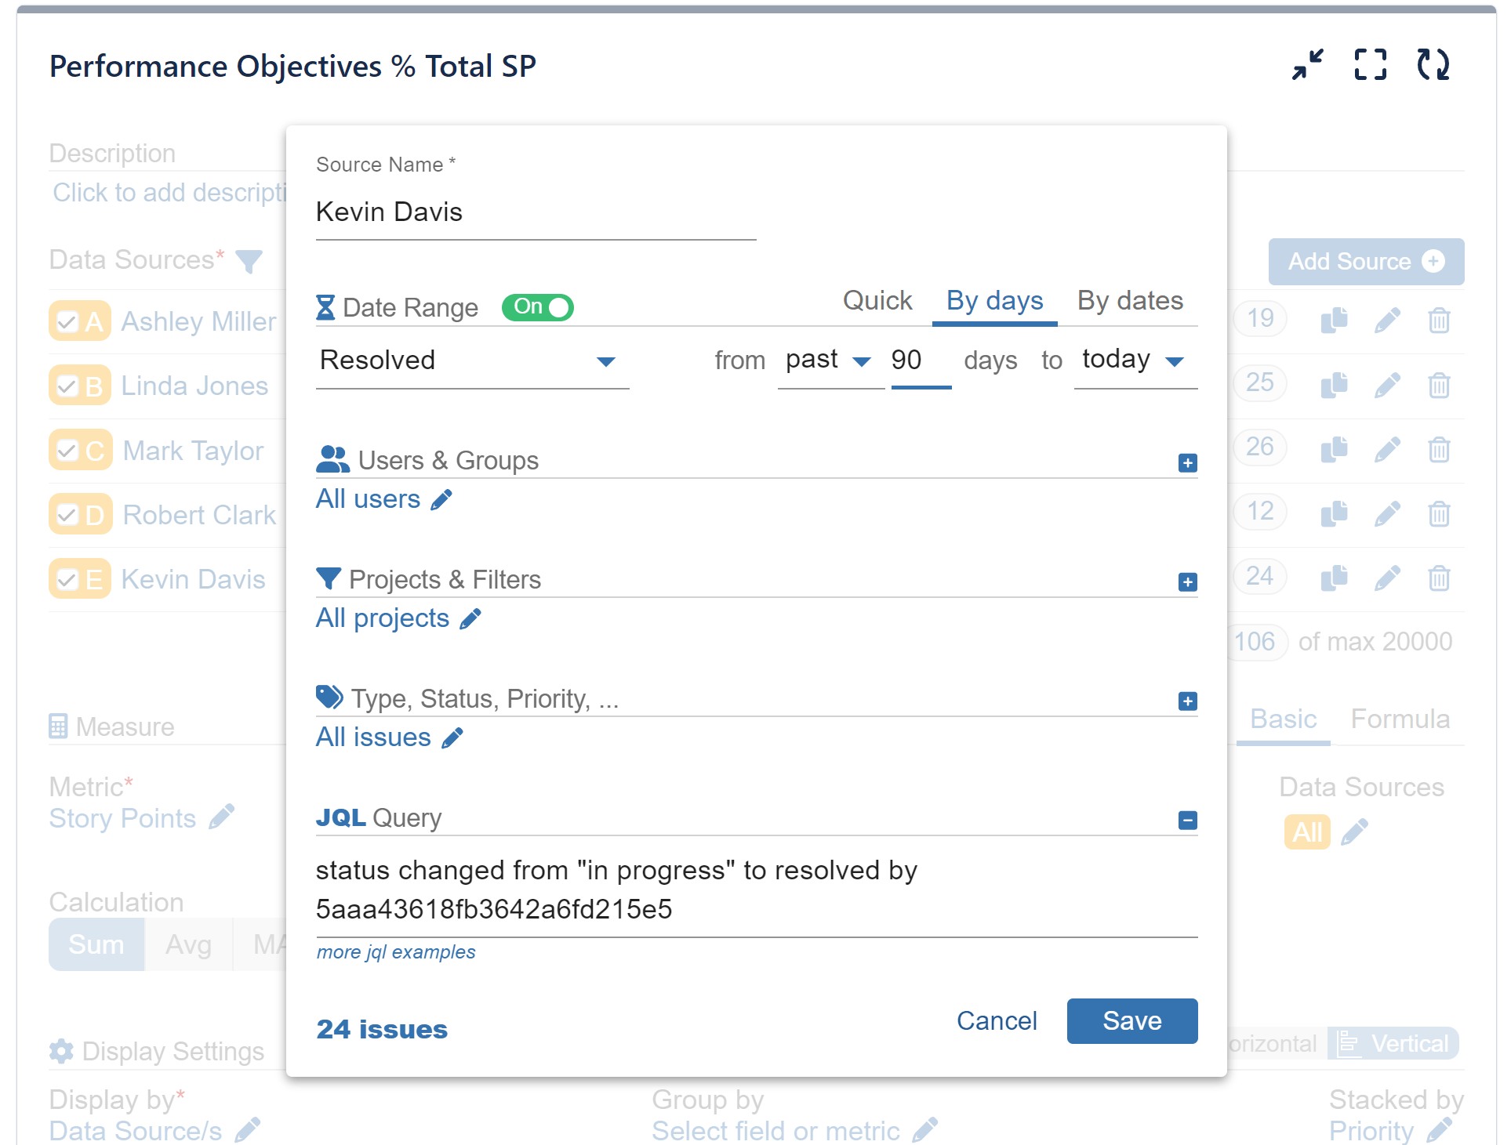Refresh the Performance Objectives chart
Image resolution: width=1511 pixels, height=1145 pixels.
(1433, 66)
